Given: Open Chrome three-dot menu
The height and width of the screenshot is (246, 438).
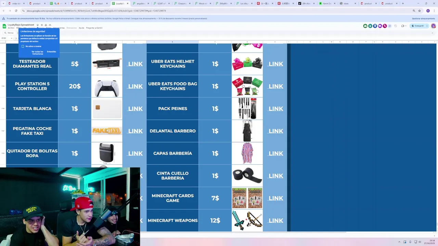Looking at the screenshot, I should pos(434,11).
